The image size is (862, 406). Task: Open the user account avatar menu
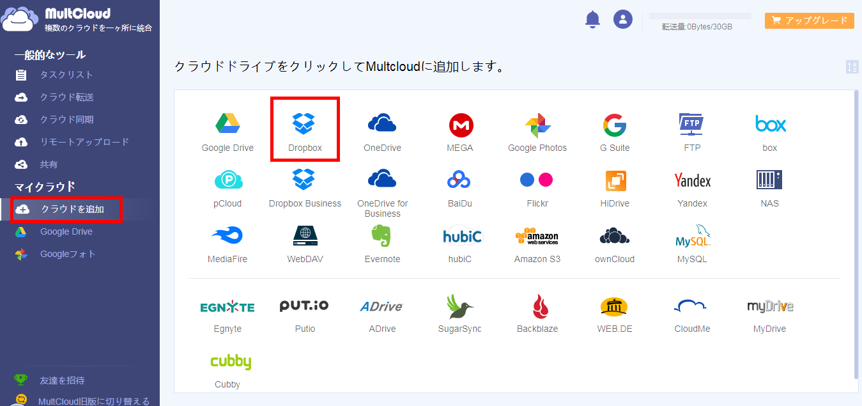(623, 19)
